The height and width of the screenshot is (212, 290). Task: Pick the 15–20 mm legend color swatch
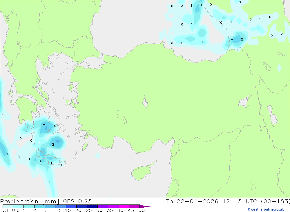pos(71,206)
